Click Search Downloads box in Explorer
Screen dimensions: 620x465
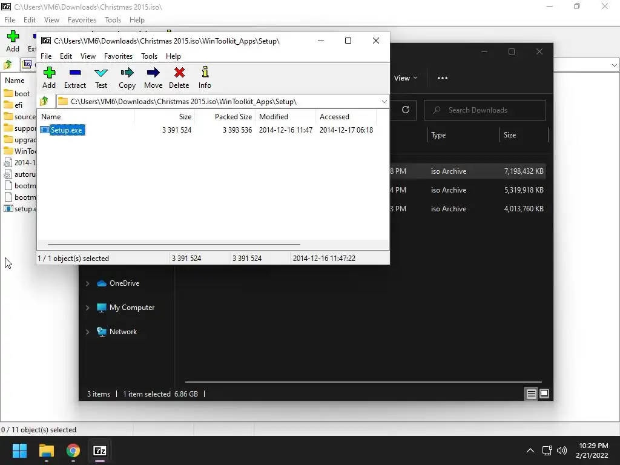(485, 110)
